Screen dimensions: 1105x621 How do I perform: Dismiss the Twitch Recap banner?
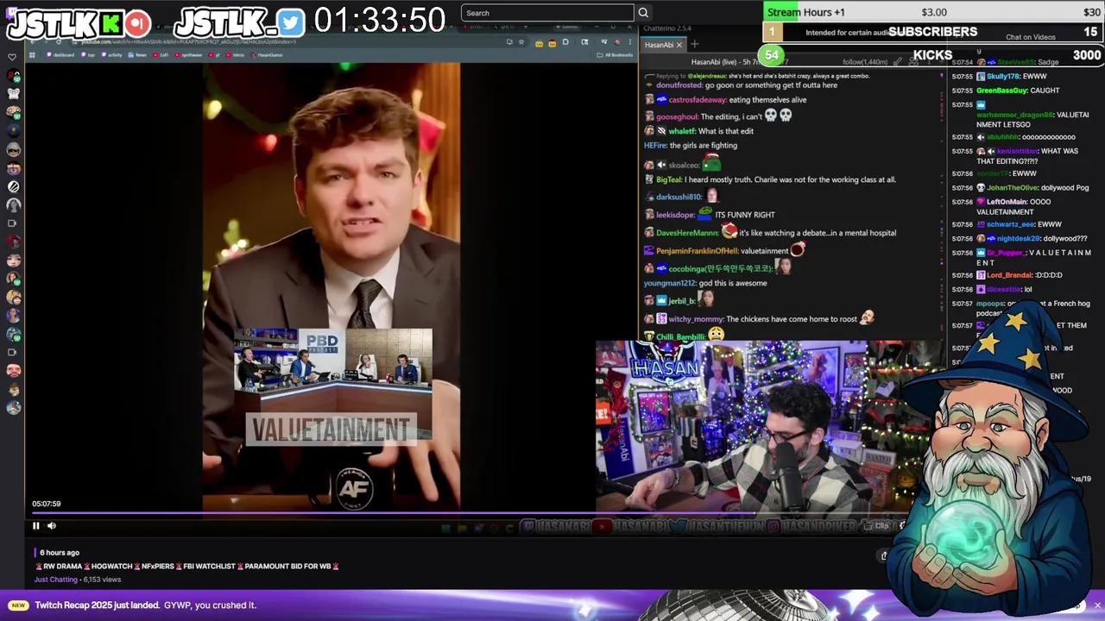tap(1097, 605)
